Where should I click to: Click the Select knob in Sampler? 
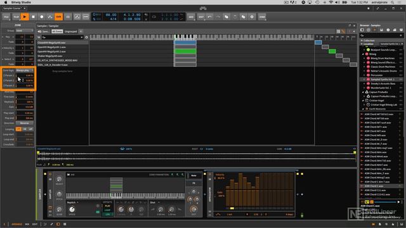[x=59, y=179]
